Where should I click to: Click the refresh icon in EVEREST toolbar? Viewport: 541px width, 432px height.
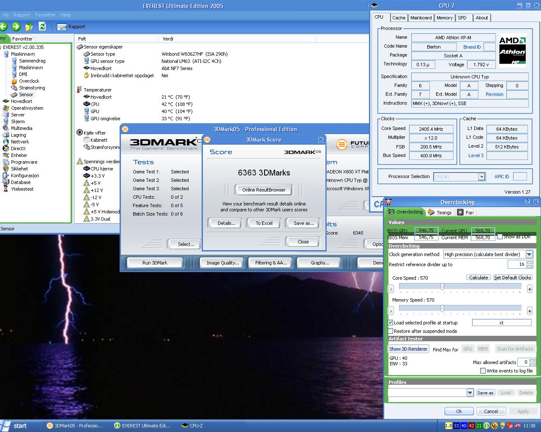[x=42, y=27]
